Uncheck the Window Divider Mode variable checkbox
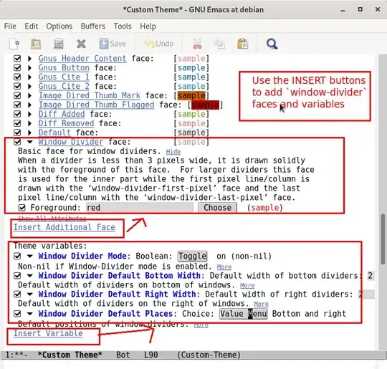387x369 pixels. (x=17, y=256)
